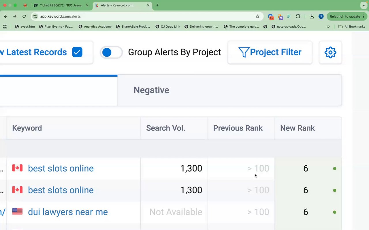This screenshot has width=369, height=230.
Task: Toggle Group Alerts By Project switch
Action: (111, 52)
